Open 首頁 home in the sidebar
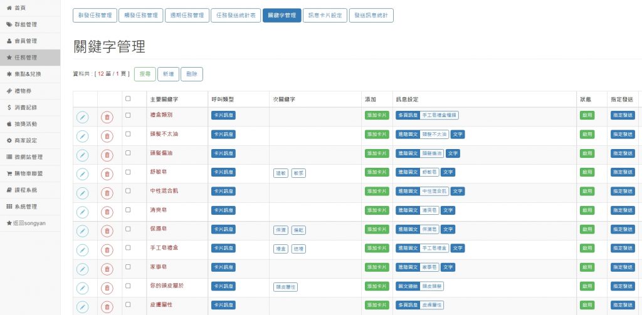Screen dimensions: 642x315 click(x=21, y=8)
